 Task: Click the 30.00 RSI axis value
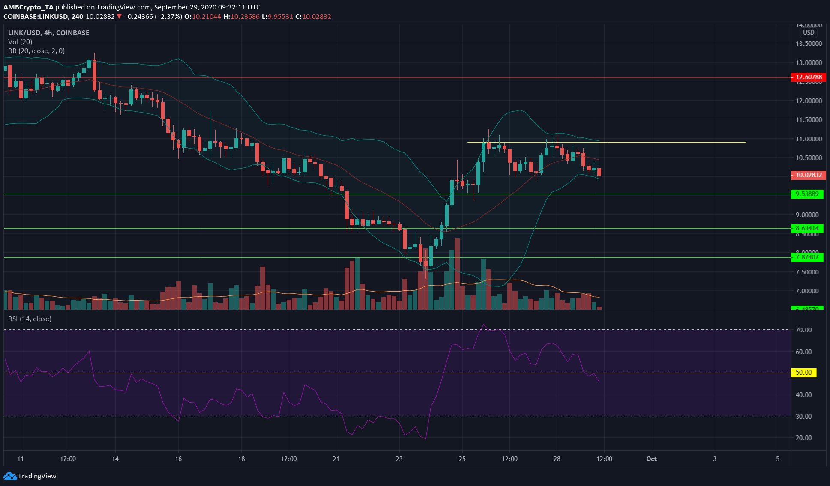point(803,416)
